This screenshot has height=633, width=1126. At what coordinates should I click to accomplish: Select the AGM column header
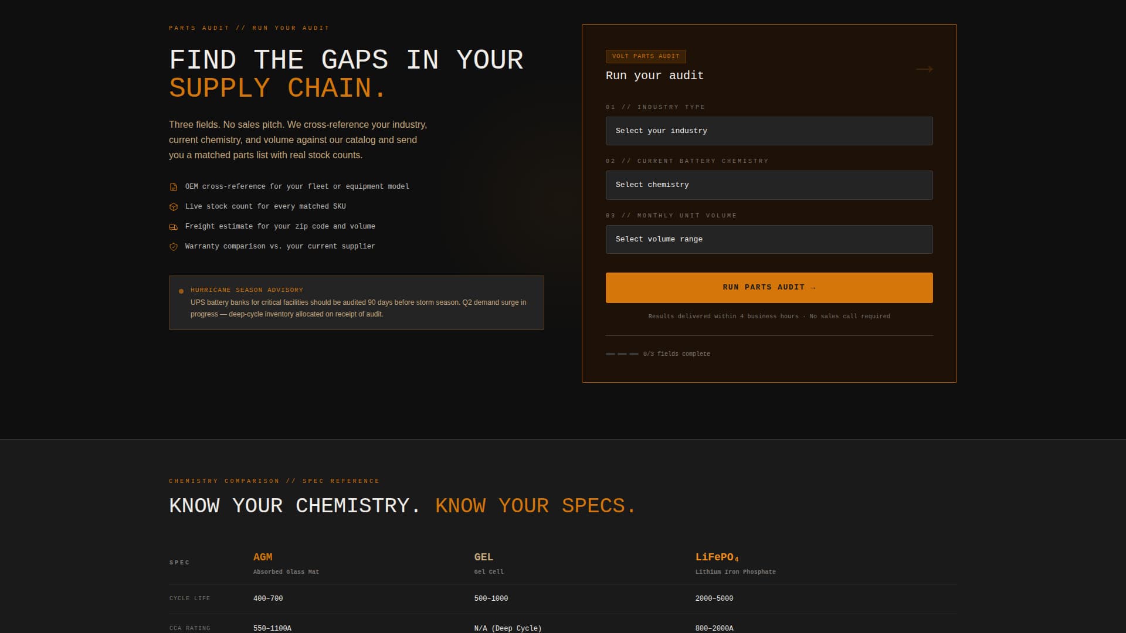click(x=263, y=557)
